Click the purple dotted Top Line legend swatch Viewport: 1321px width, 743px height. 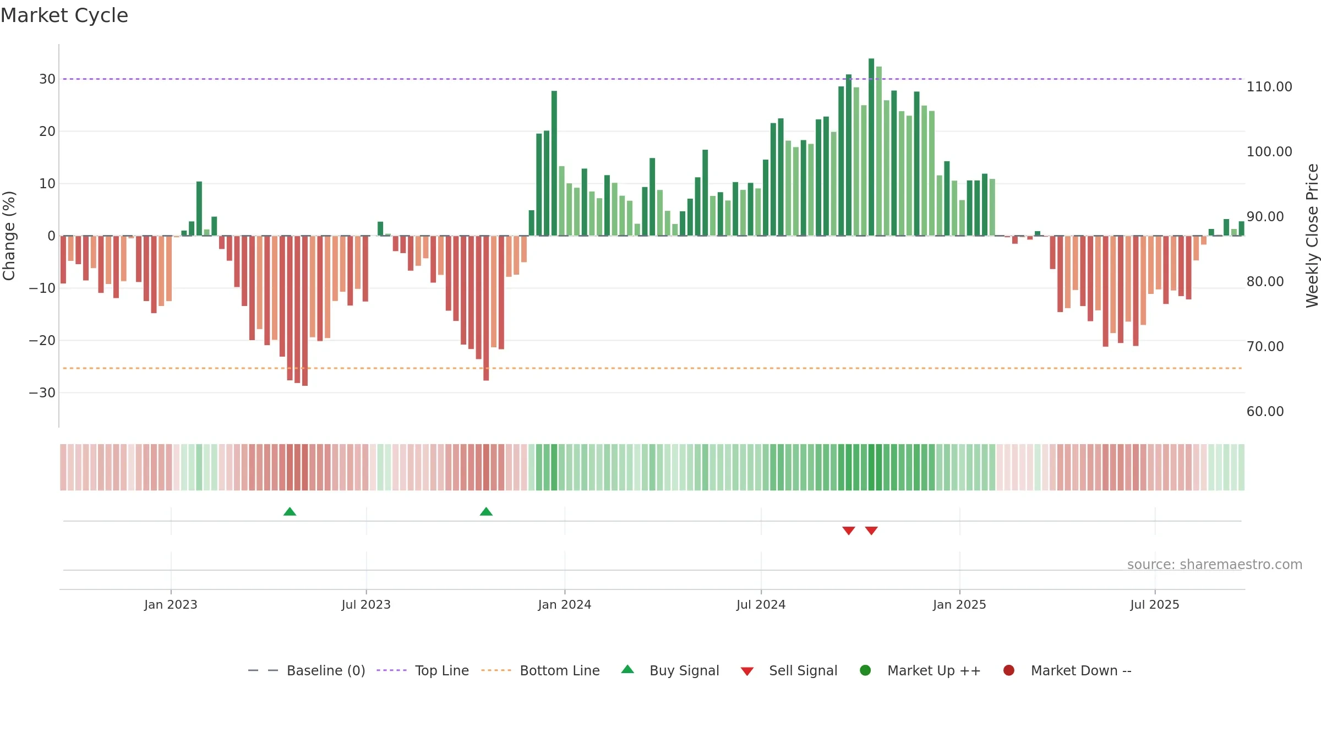[x=391, y=670]
